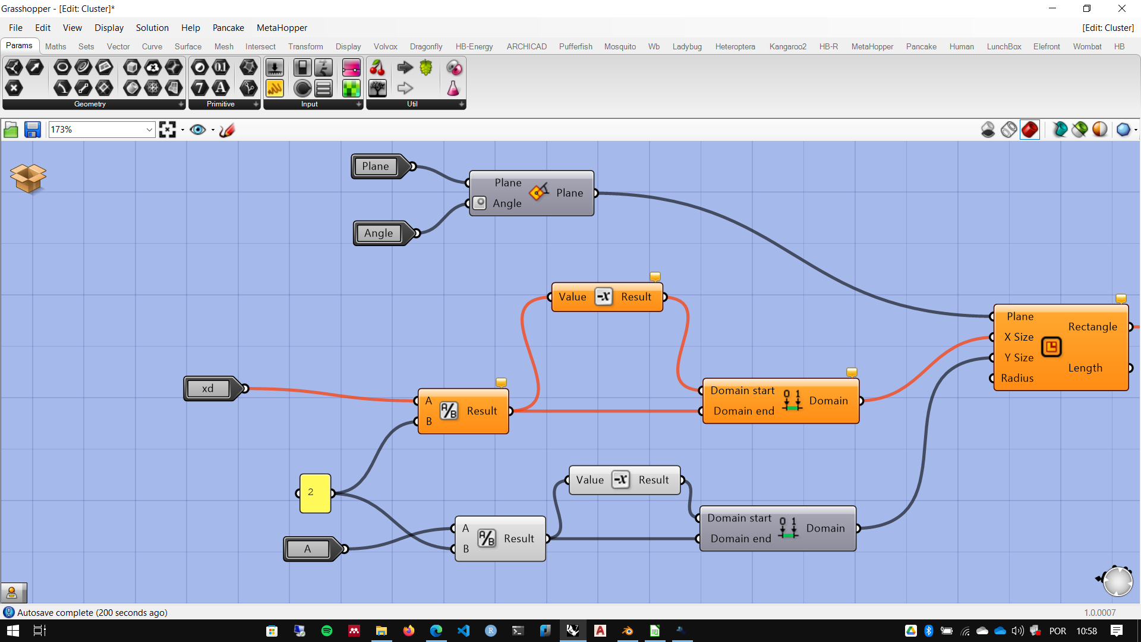Click the orange Division component icon
1141x642 pixels.
[x=449, y=411]
